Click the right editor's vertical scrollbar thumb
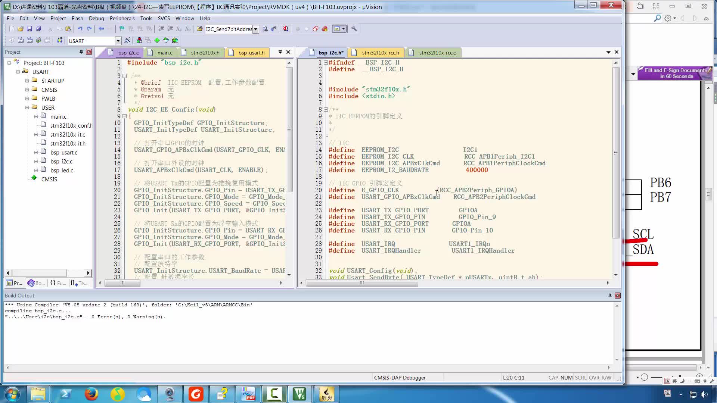The width and height of the screenshot is (717, 403). pos(616,152)
